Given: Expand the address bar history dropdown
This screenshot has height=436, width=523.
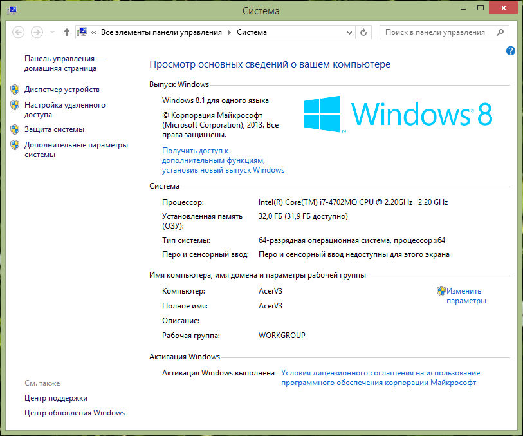Looking at the screenshot, I should click(x=349, y=32).
